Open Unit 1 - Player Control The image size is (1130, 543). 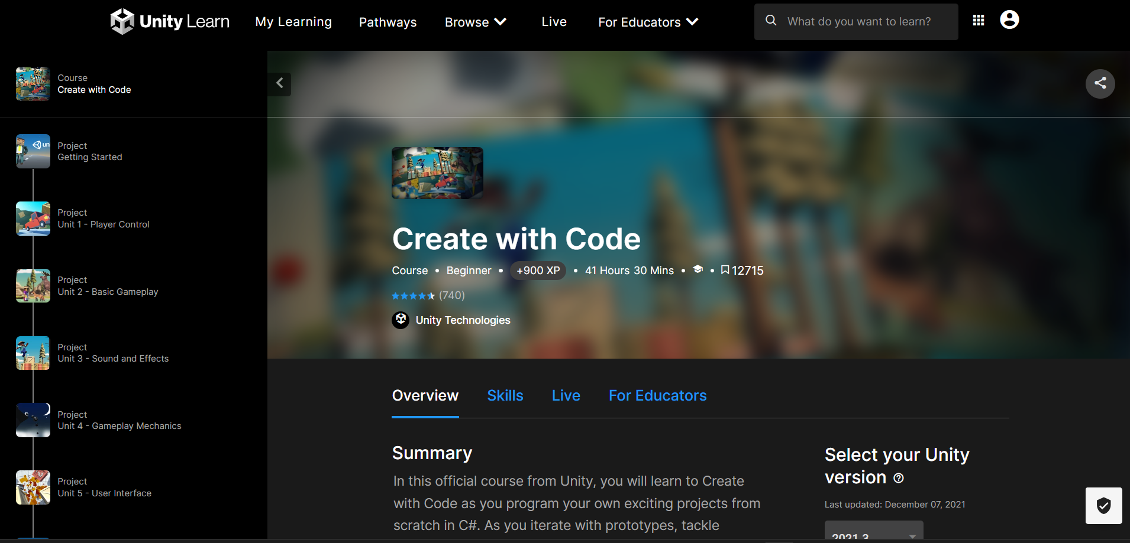point(104,225)
